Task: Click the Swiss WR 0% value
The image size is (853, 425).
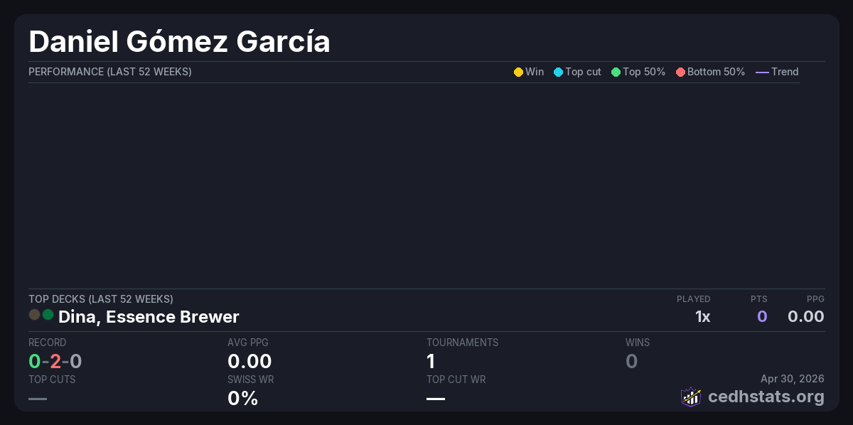Action: pyautogui.click(x=242, y=398)
